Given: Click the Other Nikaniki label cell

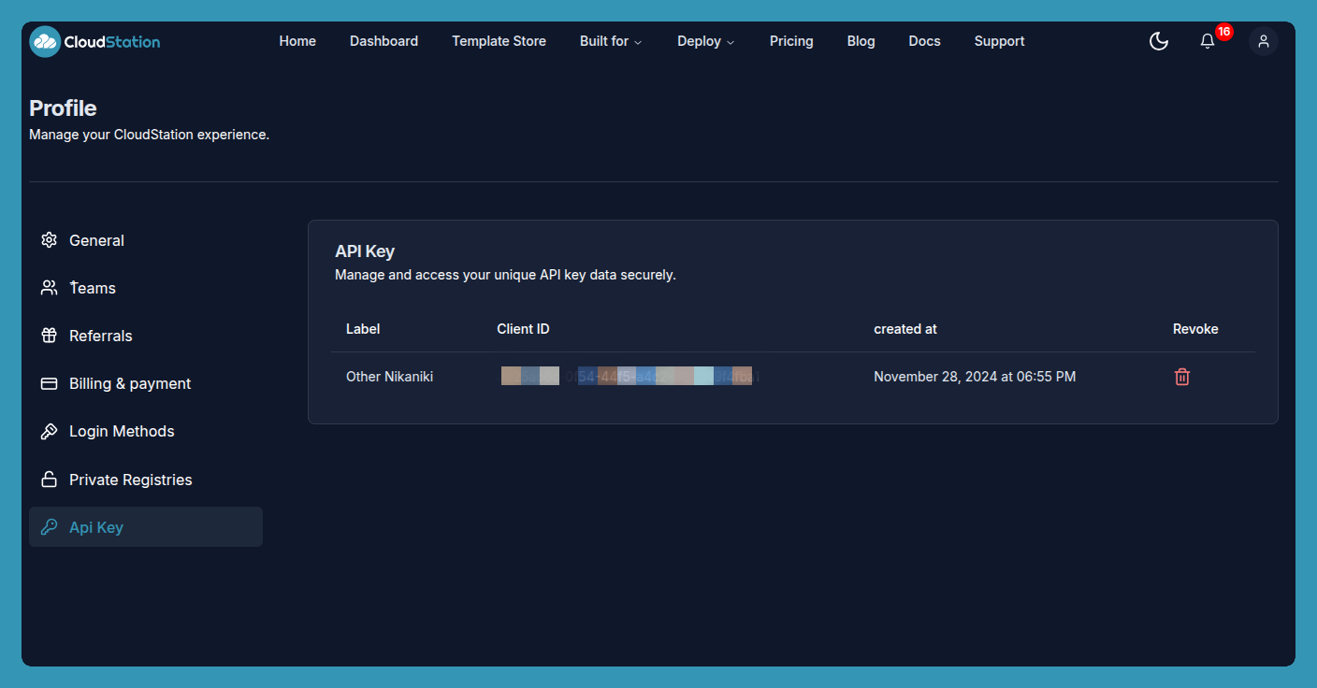Looking at the screenshot, I should pyautogui.click(x=389, y=377).
